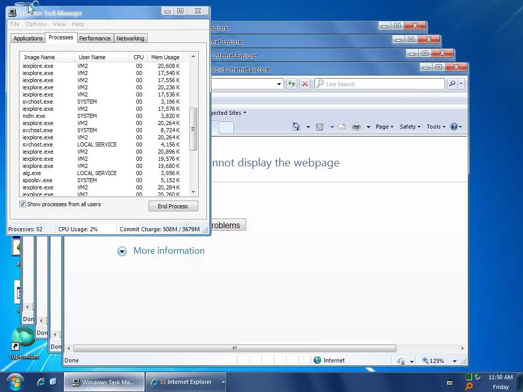Click the orange magnifier tray icon
Viewport: 523px width, 392px height.
click(469, 386)
